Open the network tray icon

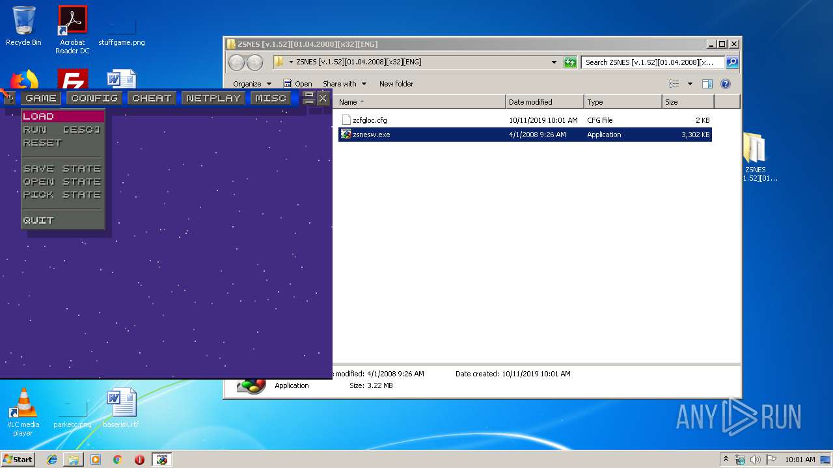[x=740, y=460]
